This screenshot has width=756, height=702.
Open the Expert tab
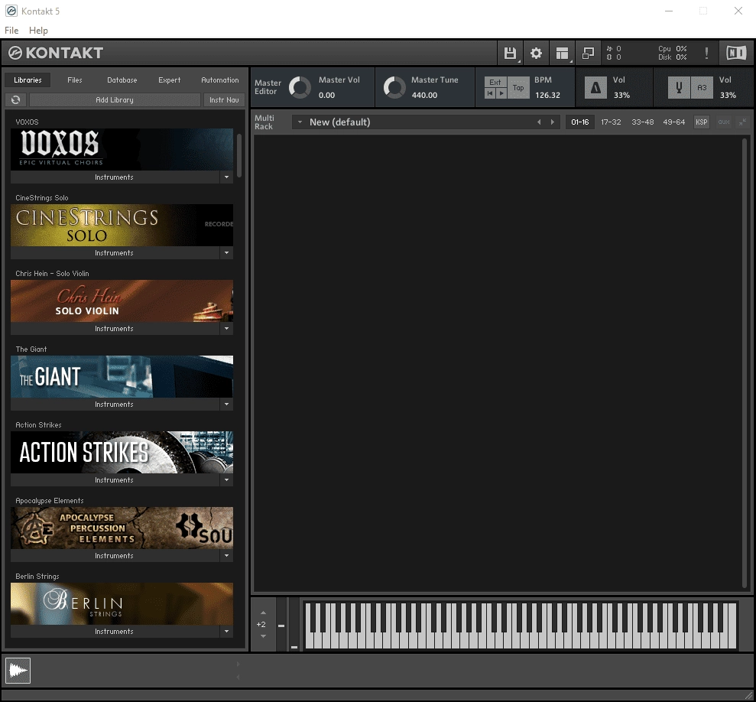[169, 80]
